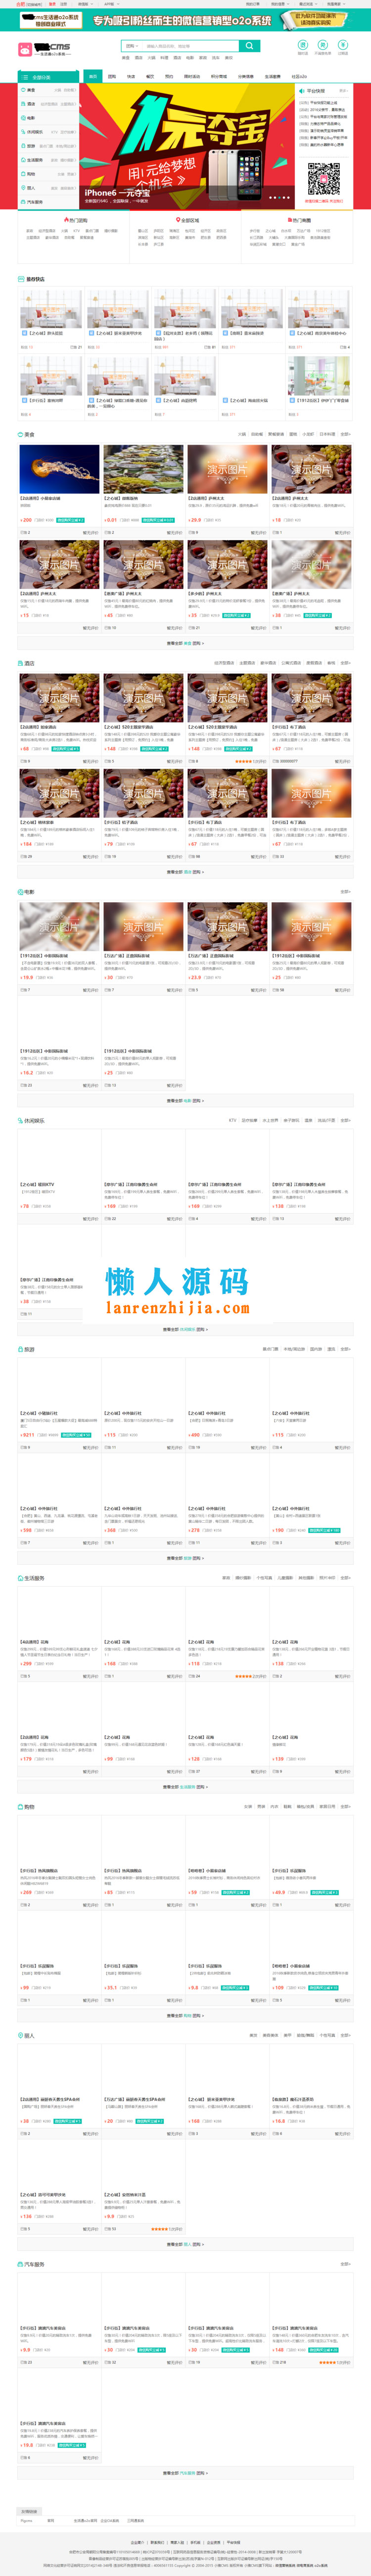Click the 美食 sidebar category icon
Screen dimensions: 371x2576
point(23,90)
